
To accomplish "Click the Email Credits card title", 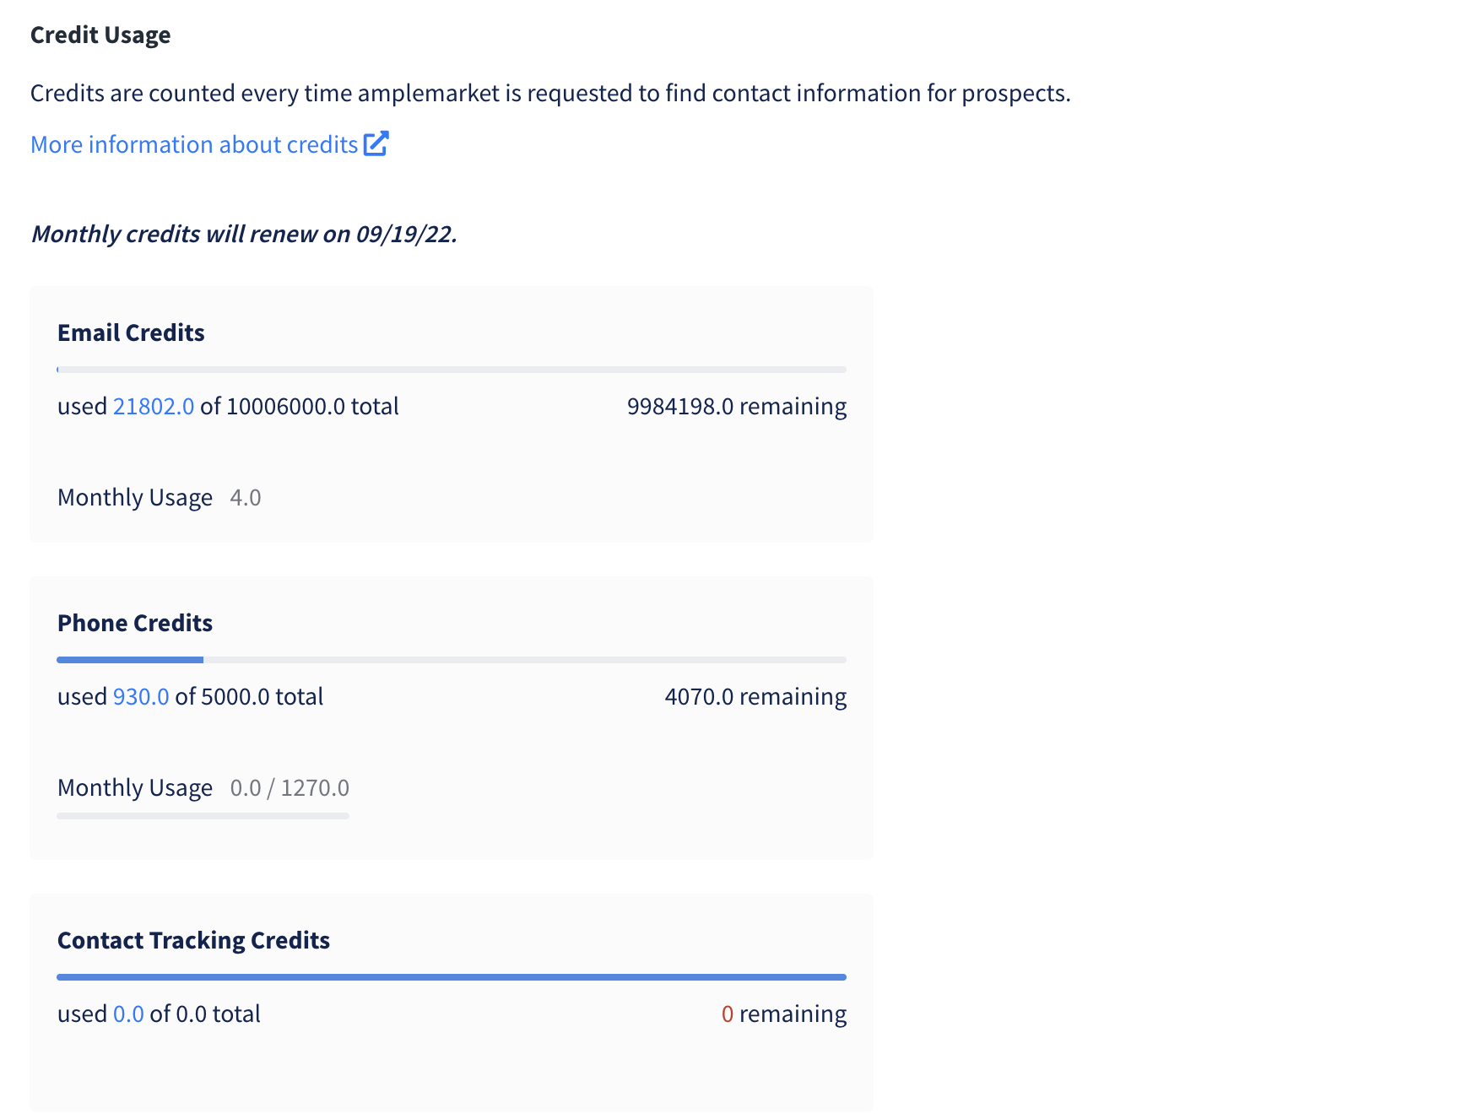I will [x=131, y=332].
